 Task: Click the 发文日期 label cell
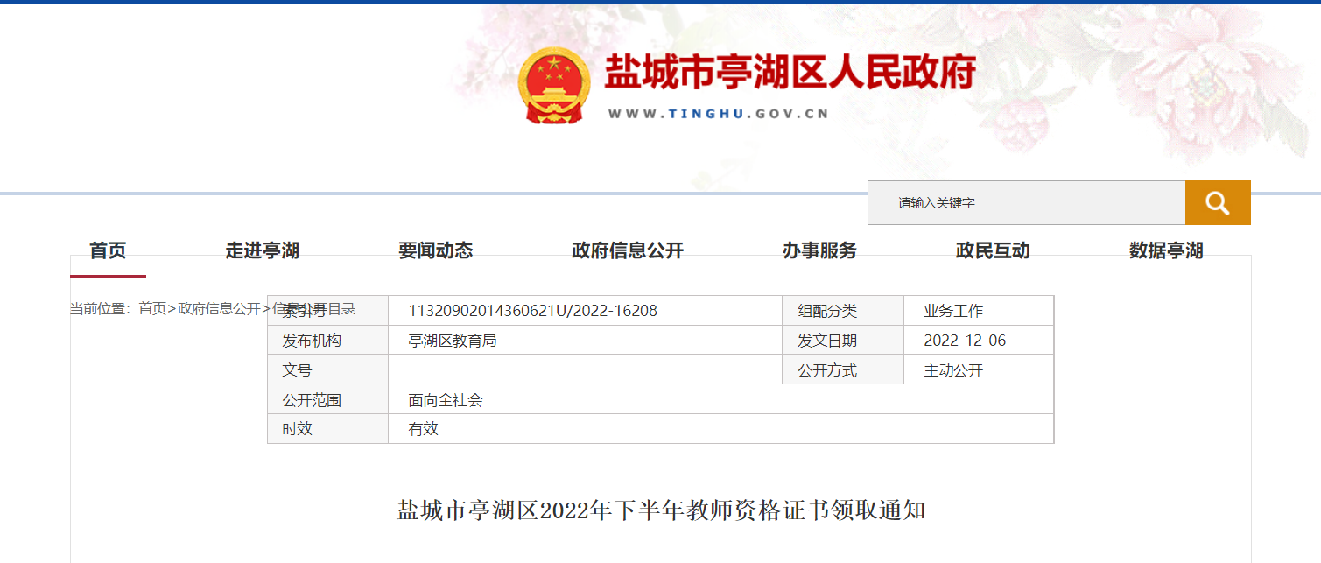coord(843,341)
